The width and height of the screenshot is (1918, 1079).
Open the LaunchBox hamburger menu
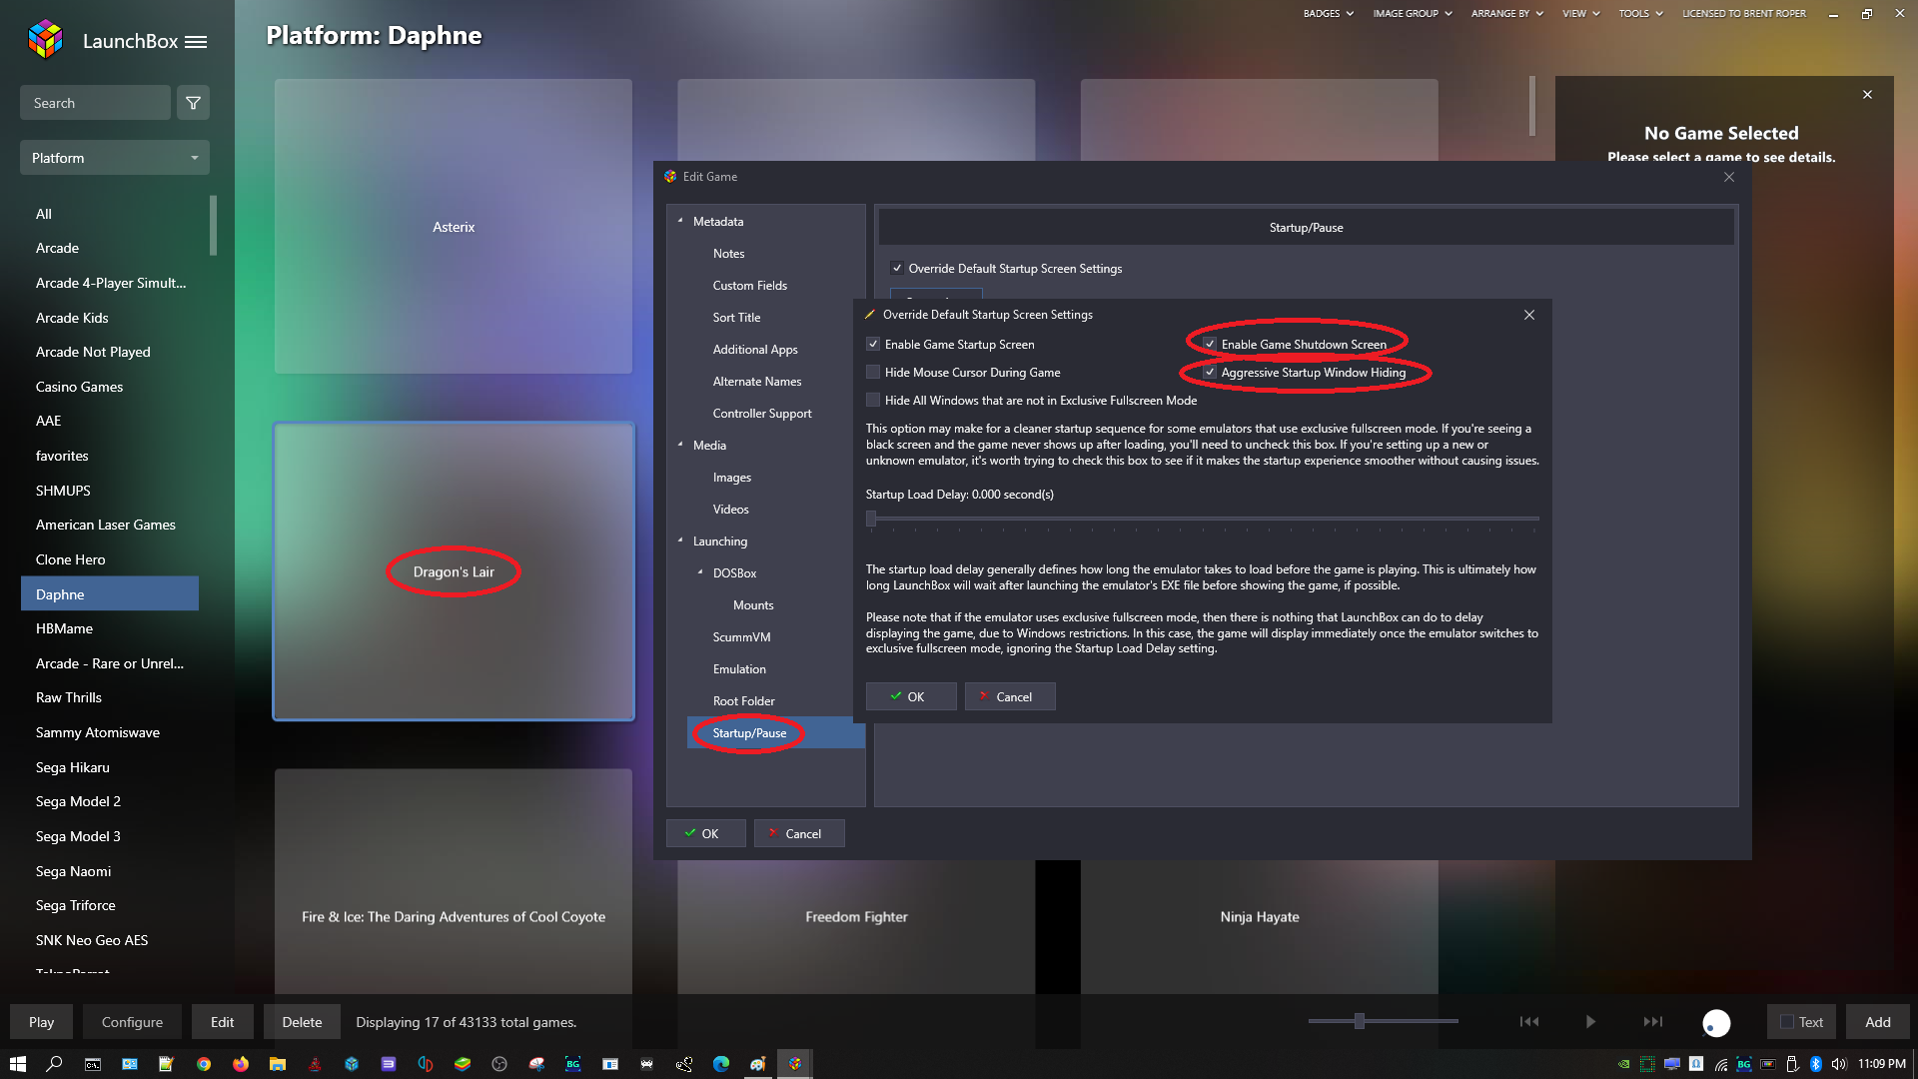(196, 42)
